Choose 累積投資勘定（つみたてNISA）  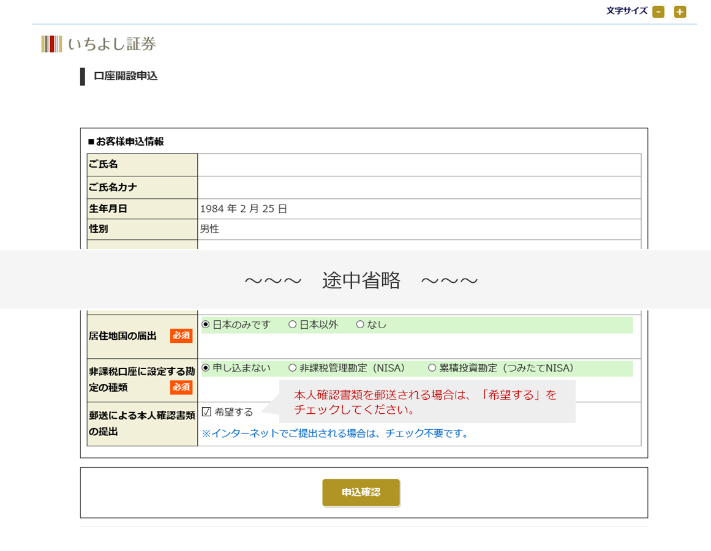click(432, 368)
